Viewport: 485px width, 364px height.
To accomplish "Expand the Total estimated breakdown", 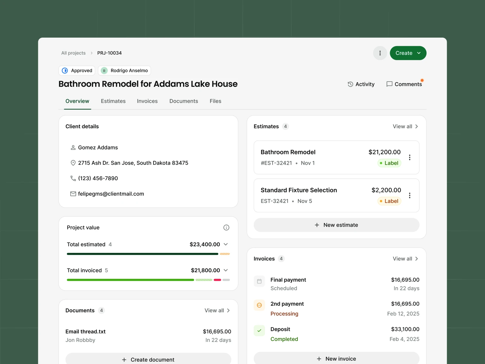I will pyautogui.click(x=226, y=244).
